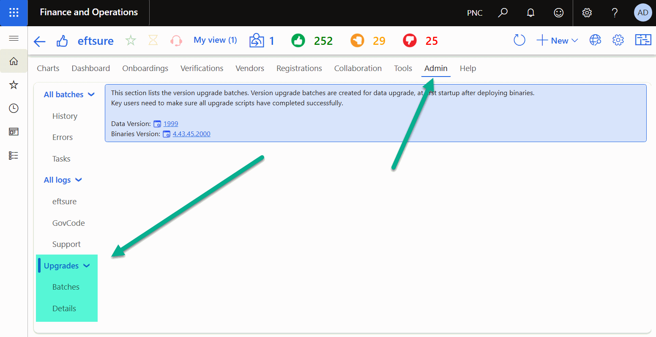Open GovCode under All logs
Image resolution: width=656 pixels, height=337 pixels.
tap(68, 223)
